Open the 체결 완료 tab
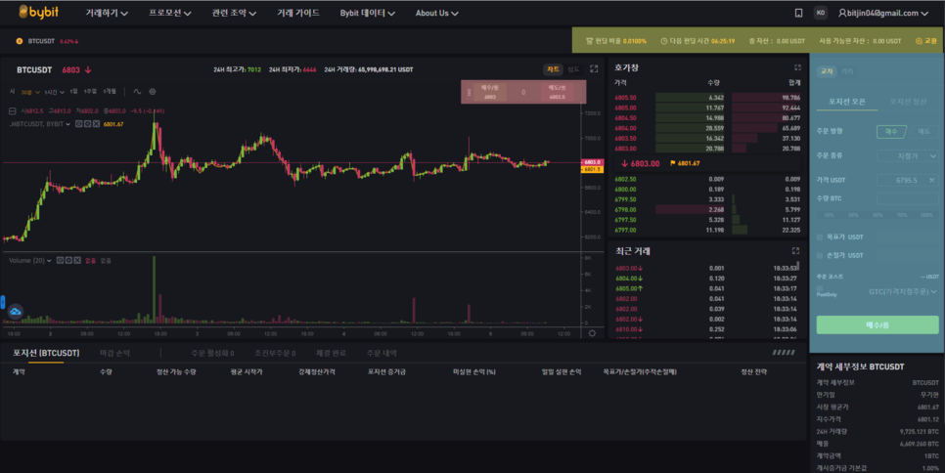 coord(331,353)
